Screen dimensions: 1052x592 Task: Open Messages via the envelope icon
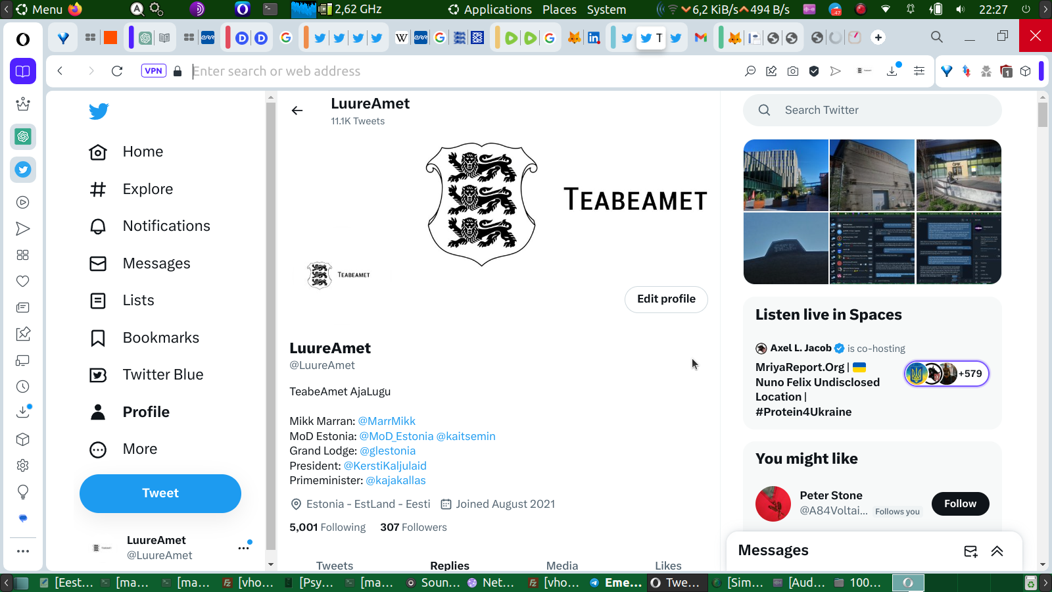coord(98,264)
